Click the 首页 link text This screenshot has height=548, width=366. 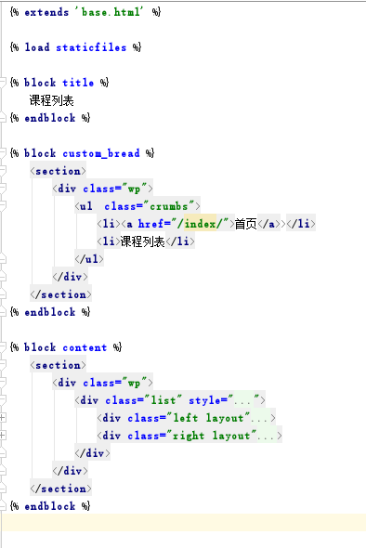(x=246, y=224)
